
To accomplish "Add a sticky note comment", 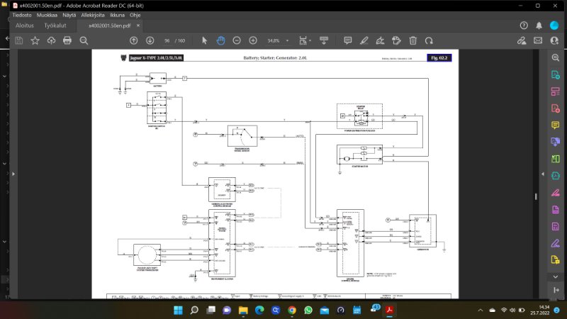I will click(347, 40).
